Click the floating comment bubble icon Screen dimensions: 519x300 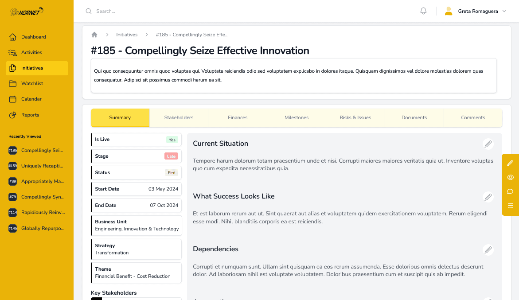[x=510, y=191]
